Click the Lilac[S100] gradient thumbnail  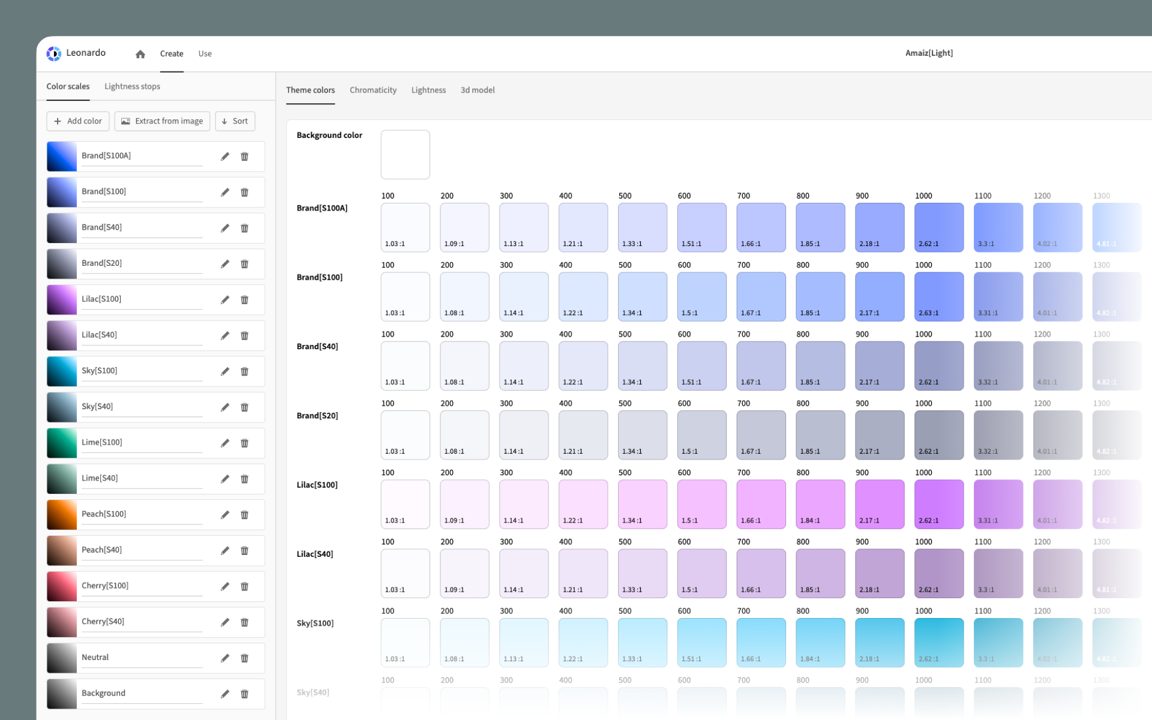62,300
